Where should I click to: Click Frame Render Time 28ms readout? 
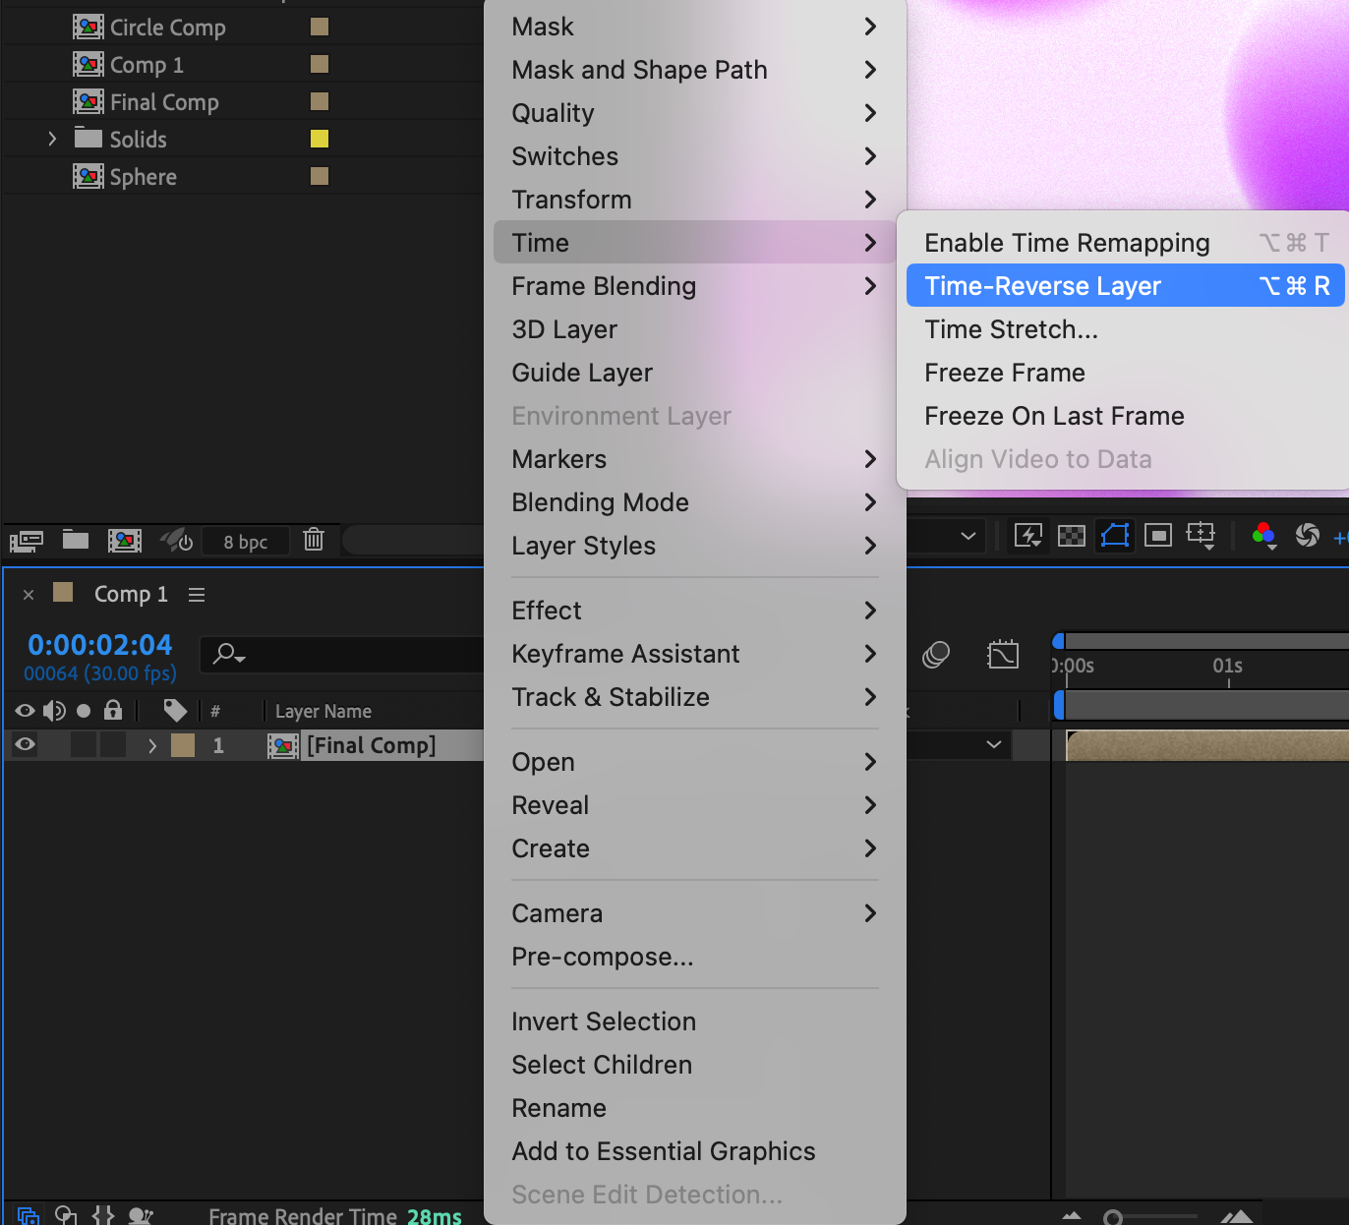tap(335, 1216)
